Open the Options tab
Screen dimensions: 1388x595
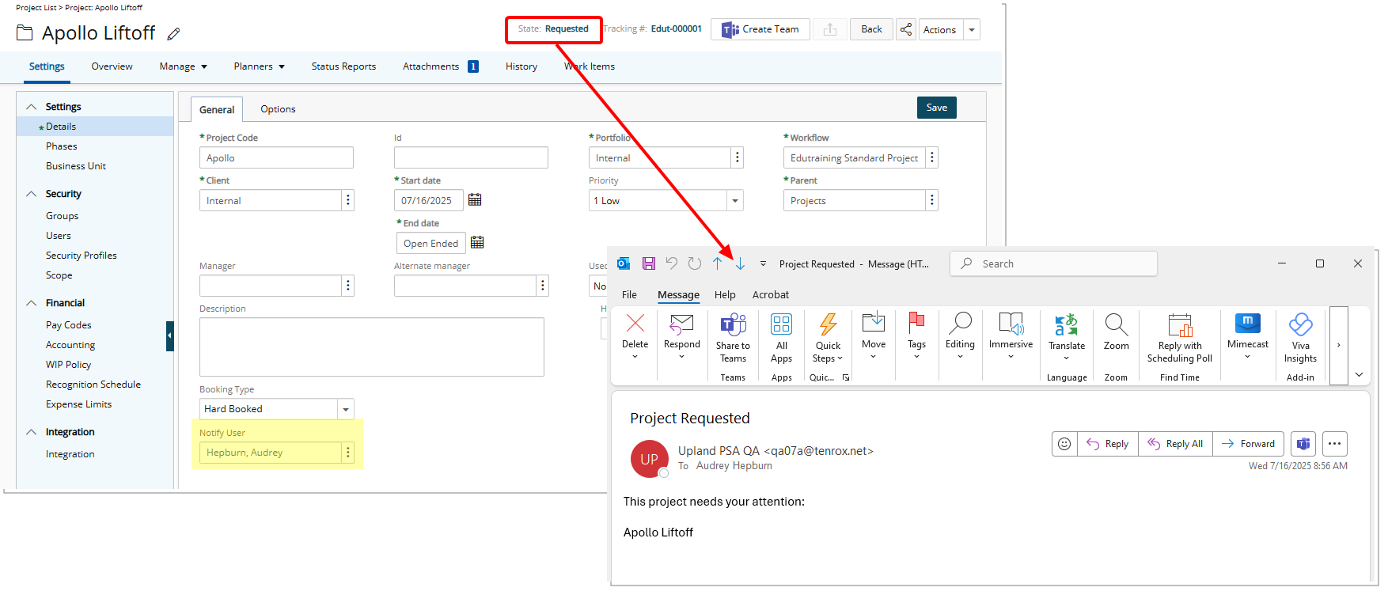coord(278,109)
